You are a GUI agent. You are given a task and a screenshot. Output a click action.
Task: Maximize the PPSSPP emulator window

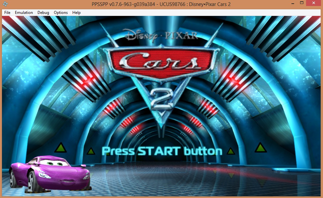301,4
